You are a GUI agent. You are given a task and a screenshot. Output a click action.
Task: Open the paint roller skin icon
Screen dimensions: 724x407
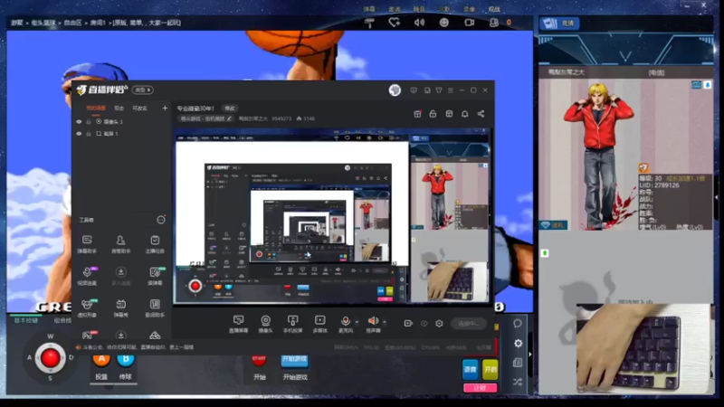[x=369, y=23]
